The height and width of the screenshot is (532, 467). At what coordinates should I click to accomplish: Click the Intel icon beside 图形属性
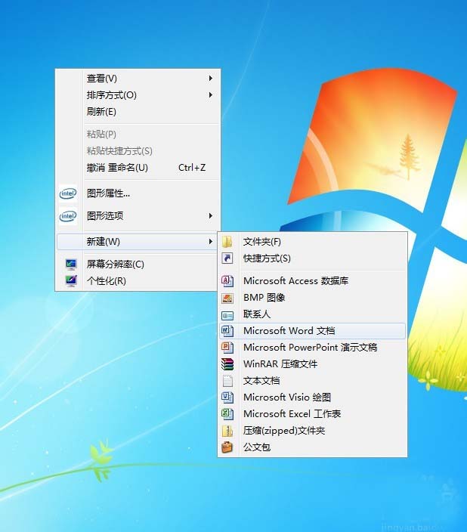coord(68,193)
